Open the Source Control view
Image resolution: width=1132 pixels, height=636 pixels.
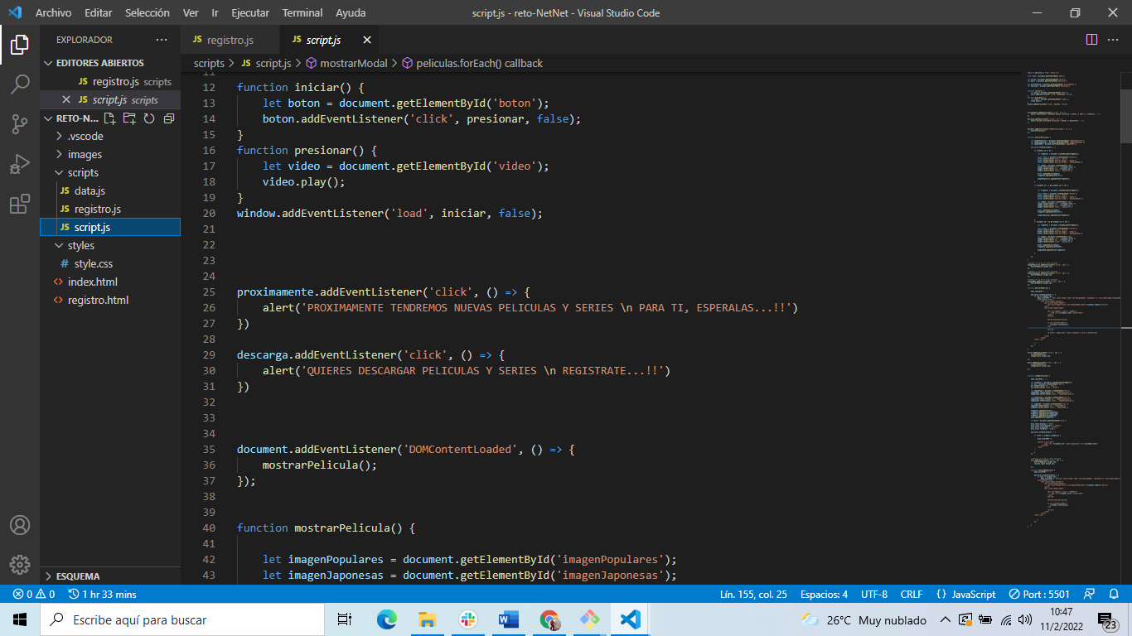pyautogui.click(x=20, y=124)
